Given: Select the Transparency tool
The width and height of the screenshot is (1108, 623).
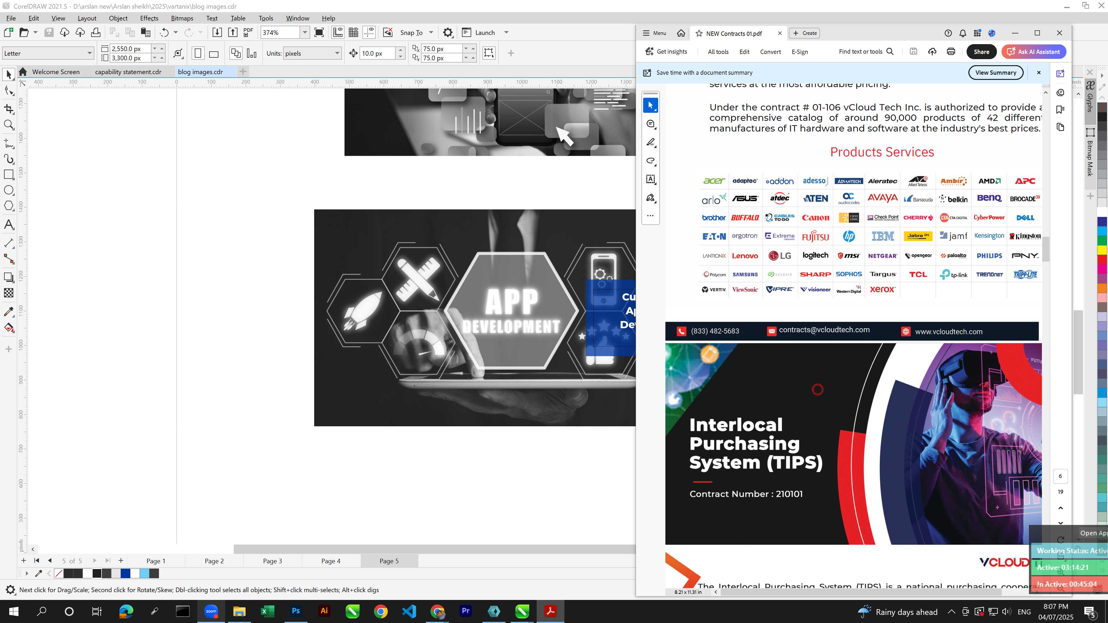Looking at the screenshot, I should [x=9, y=293].
